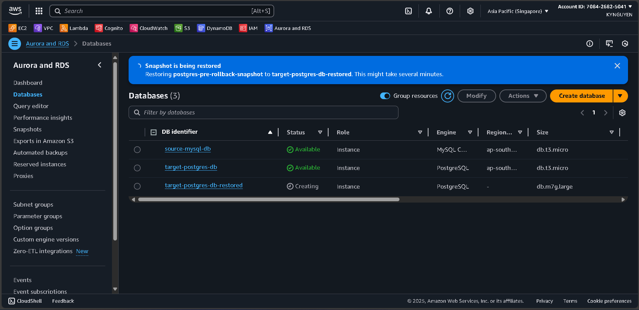
Task: Open CloudWatch from the favorites bar
Action: click(x=149, y=28)
